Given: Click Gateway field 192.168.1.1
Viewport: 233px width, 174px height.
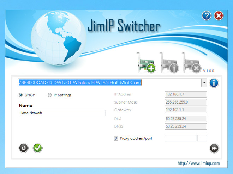Looking at the screenshot, I should click(x=186, y=110).
